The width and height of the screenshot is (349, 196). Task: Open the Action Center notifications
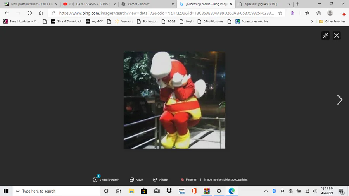tap(341, 191)
